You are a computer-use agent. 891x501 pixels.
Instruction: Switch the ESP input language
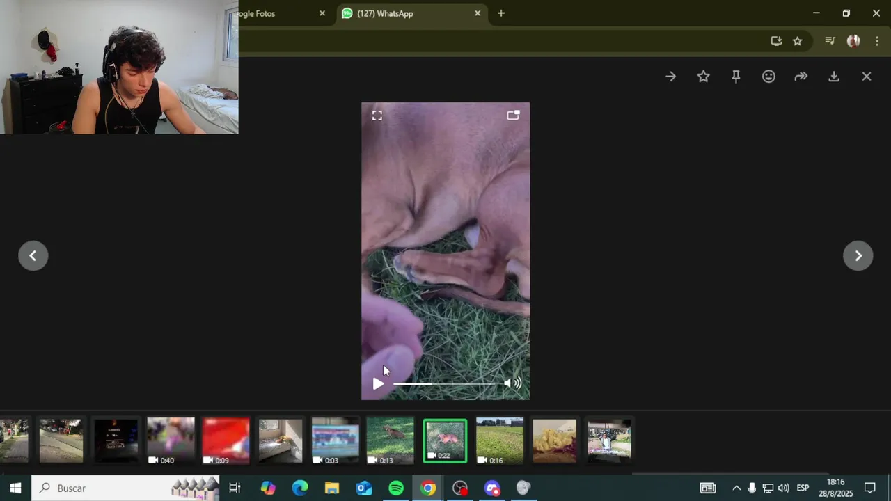click(x=803, y=488)
